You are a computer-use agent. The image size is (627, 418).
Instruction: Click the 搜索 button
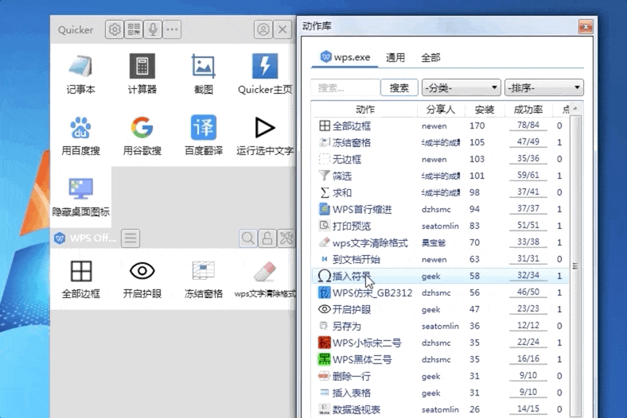(399, 88)
